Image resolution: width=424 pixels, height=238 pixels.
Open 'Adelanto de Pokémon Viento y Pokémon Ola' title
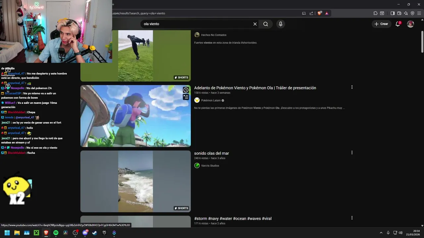(x=255, y=88)
